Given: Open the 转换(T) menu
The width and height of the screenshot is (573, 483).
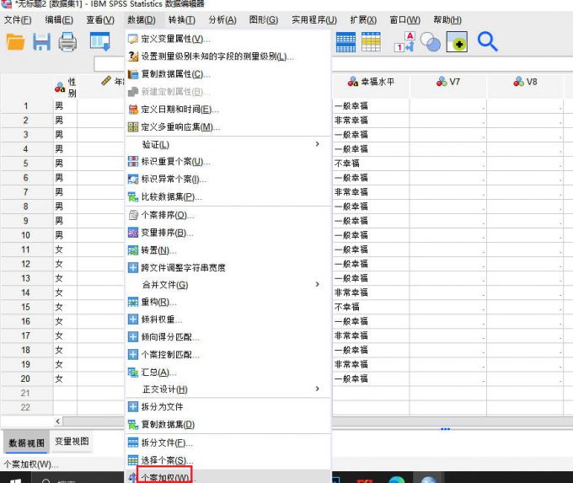Looking at the screenshot, I should [x=182, y=19].
